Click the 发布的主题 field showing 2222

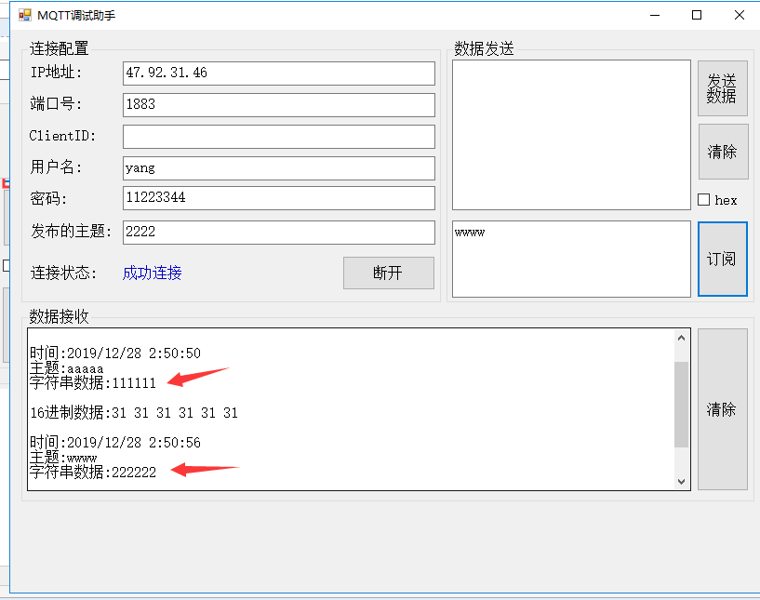click(x=279, y=233)
